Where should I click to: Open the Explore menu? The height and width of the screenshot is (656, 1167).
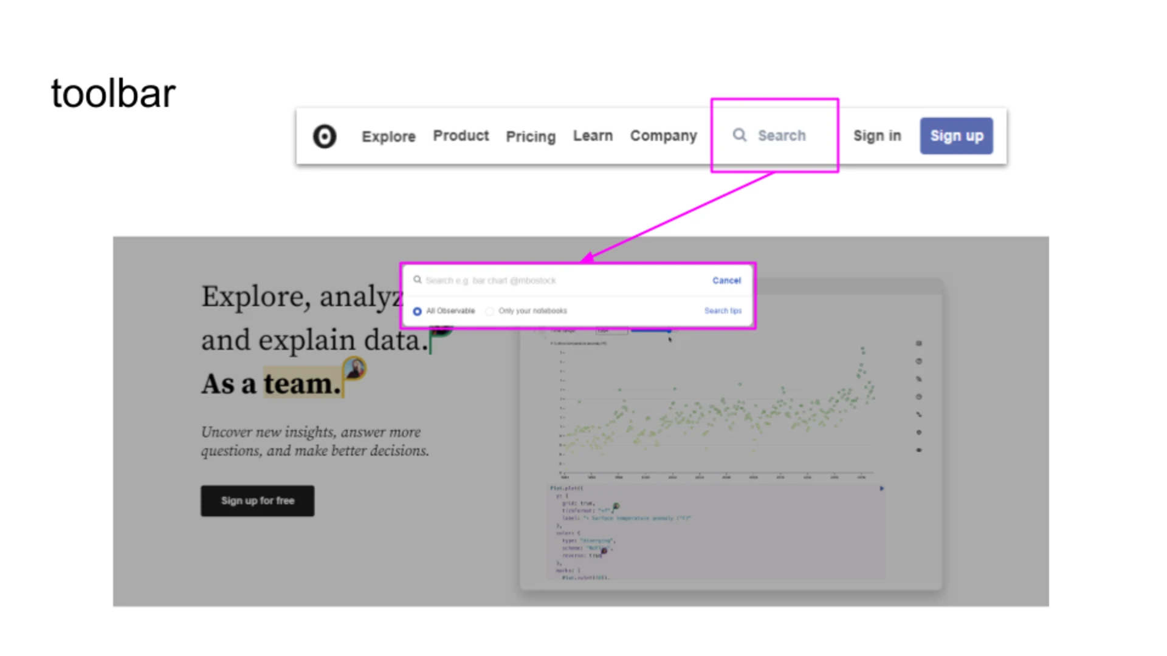(388, 136)
